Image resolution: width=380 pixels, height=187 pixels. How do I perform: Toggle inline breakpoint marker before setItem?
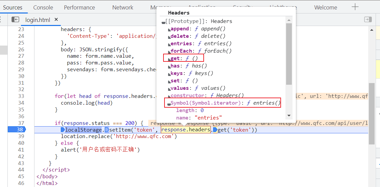(107, 130)
